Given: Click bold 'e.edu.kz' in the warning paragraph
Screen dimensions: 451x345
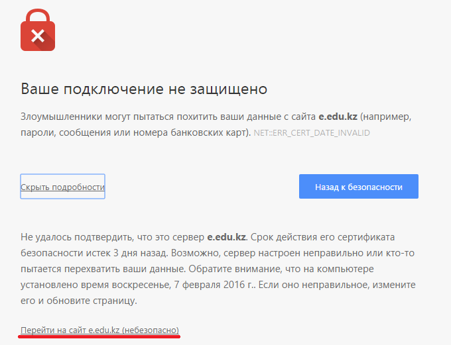Looking at the screenshot, I should pos(338,117).
